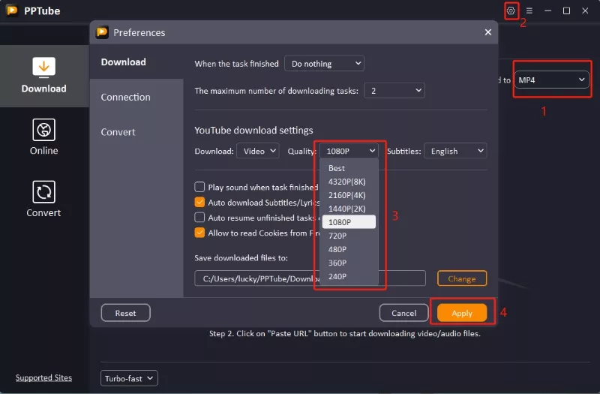Image resolution: width=600 pixels, height=394 pixels.
Task: Open the Convert sidebar icon
Action: (x=43, y=199)
